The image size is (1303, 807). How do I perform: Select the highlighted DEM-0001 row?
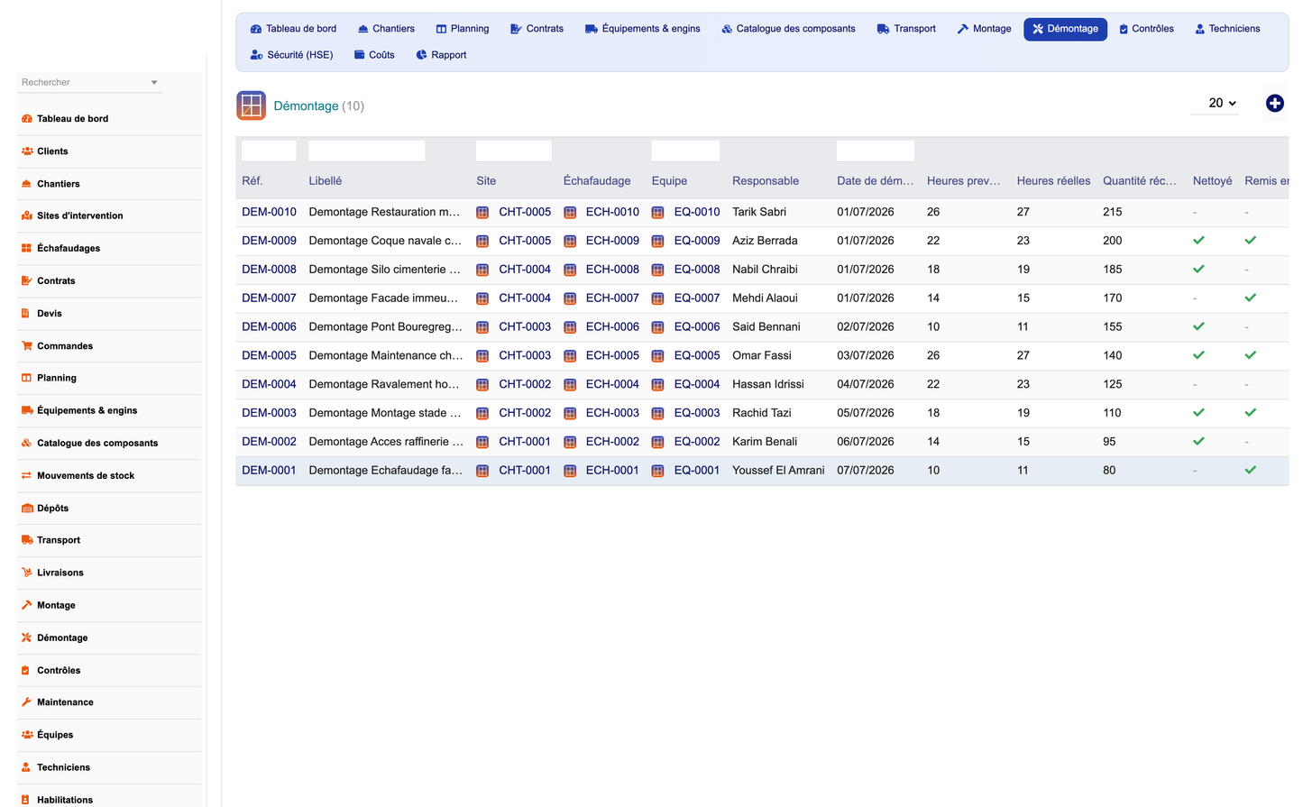coord(762,471)
